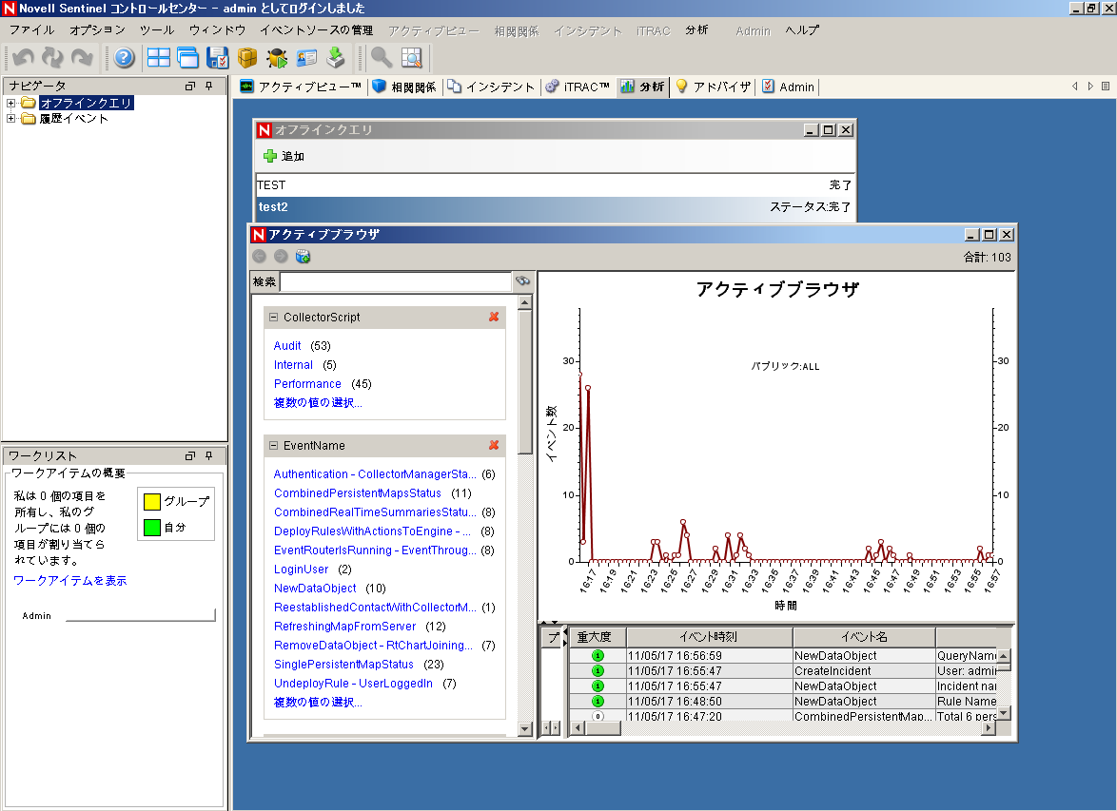
Task: Click the binoculars search icon in アクティブブラウザ
Action: click(522, 281)
